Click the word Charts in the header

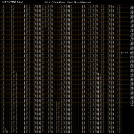(x=70, y=2)
